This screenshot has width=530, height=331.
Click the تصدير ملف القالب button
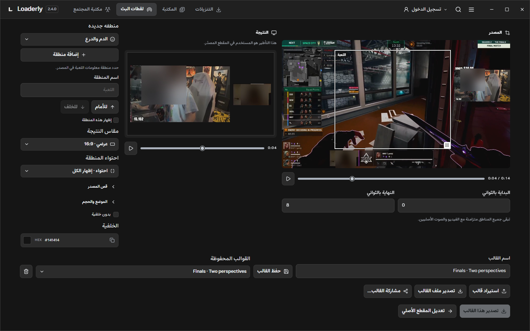pos(440,291)
